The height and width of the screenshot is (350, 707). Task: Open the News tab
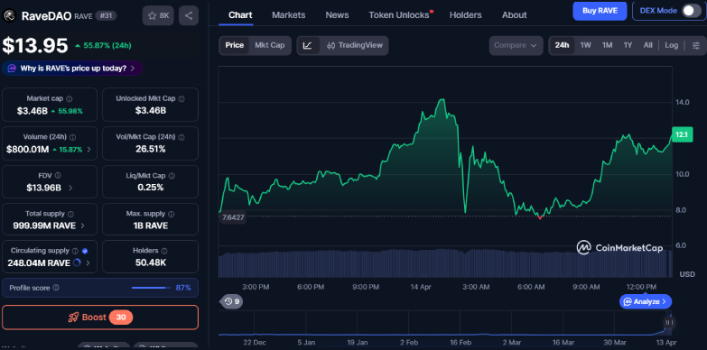(x=338, y=14)
